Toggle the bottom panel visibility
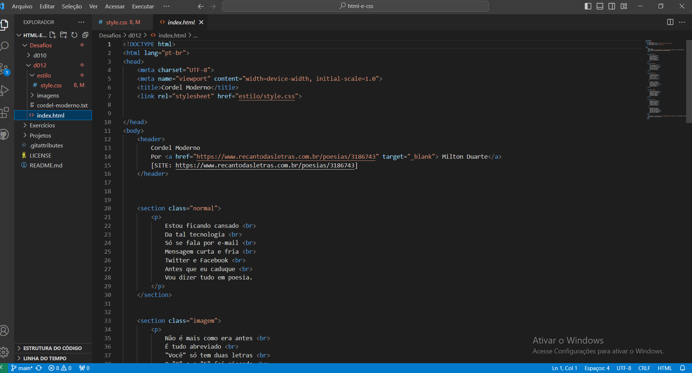 tap(599, 6)
